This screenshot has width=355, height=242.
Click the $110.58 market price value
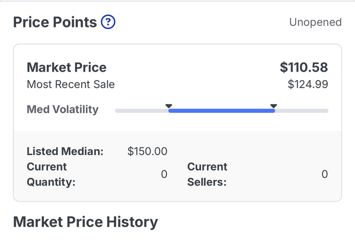click(x=304, y=67)
